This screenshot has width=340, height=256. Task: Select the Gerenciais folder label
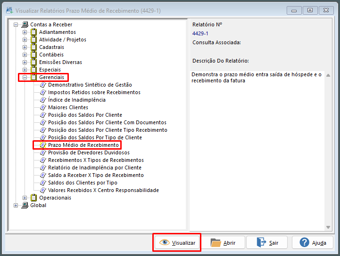pos(51,77)
